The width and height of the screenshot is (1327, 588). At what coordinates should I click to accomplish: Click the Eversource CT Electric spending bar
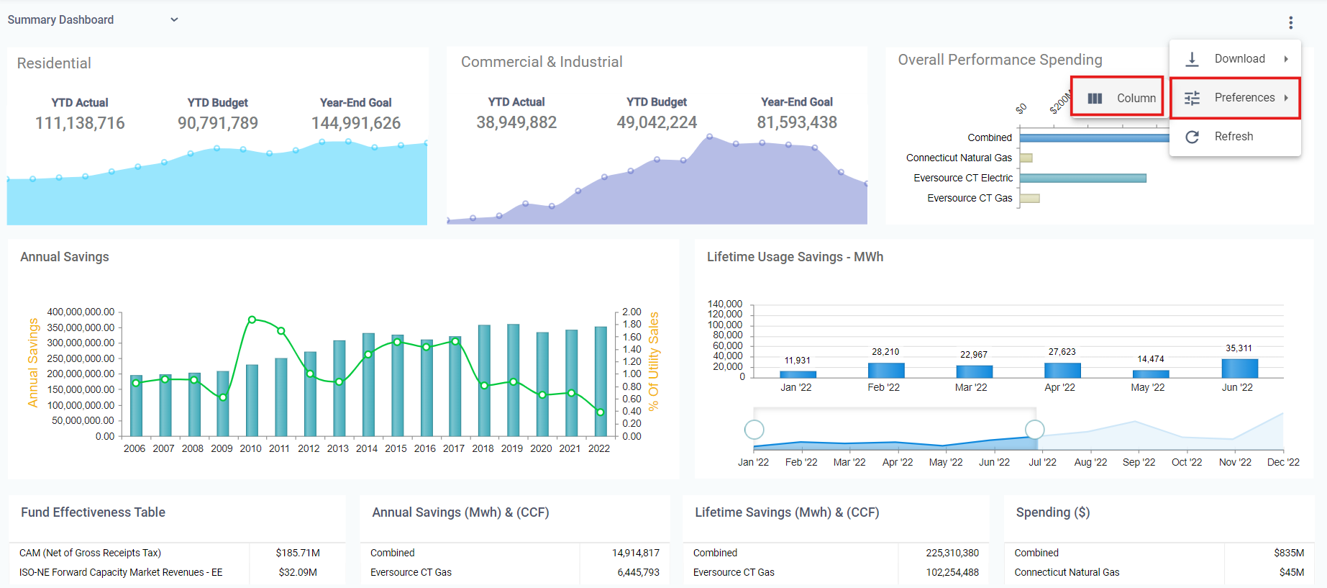point(1082,178)
